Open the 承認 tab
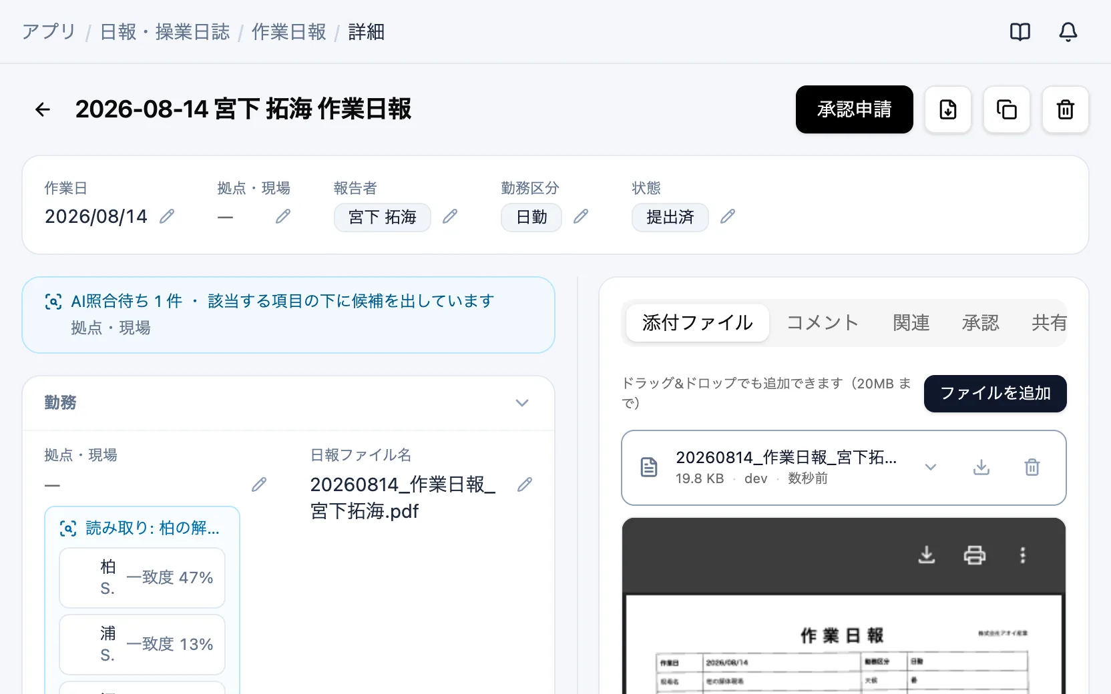The height and width of the screenshot is (694, 1111). pos(981,323)
